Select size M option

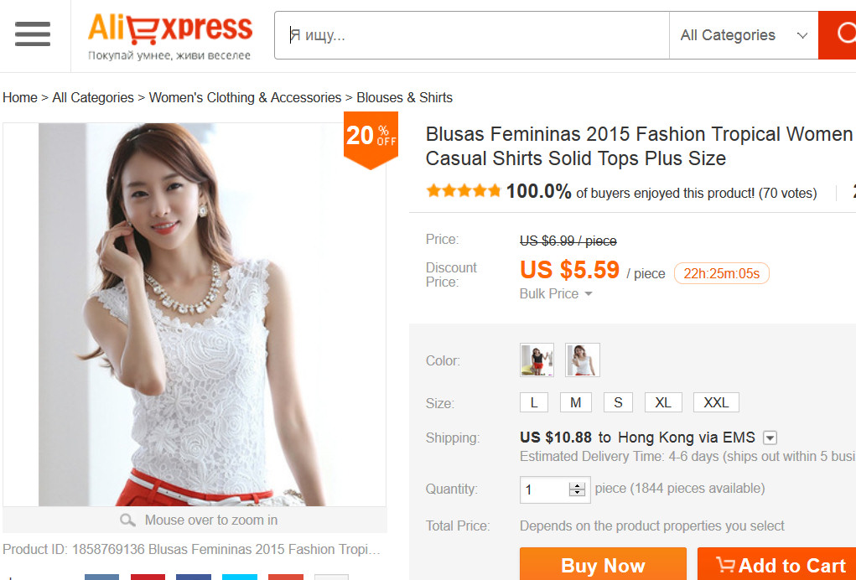pos(576,402)
